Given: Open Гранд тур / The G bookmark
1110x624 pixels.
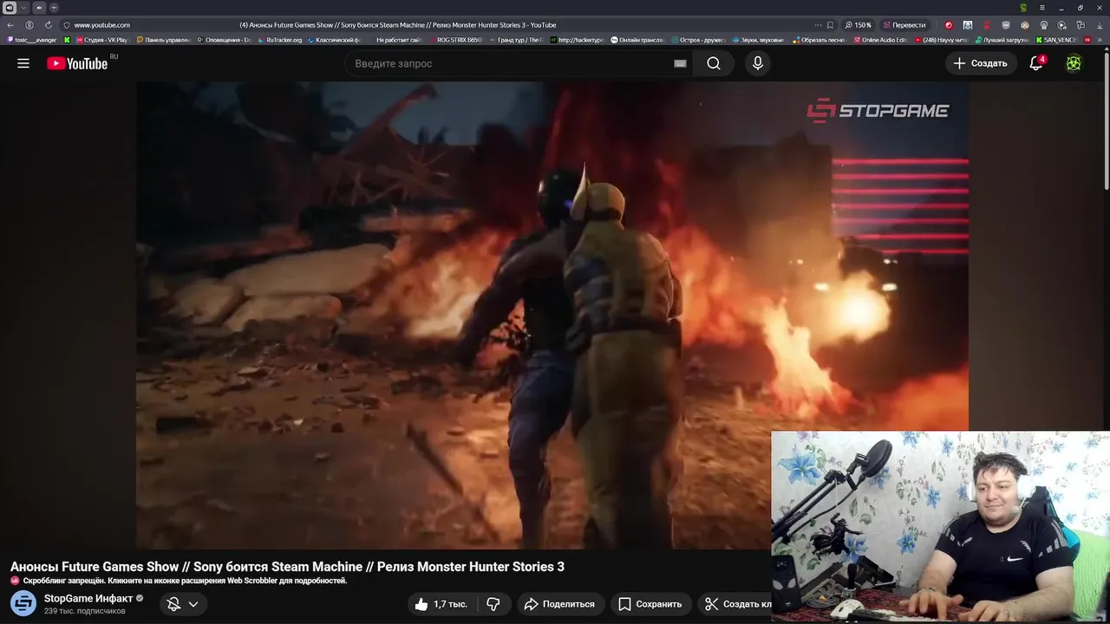Looking at the screenshot, I should click(517, 40).
